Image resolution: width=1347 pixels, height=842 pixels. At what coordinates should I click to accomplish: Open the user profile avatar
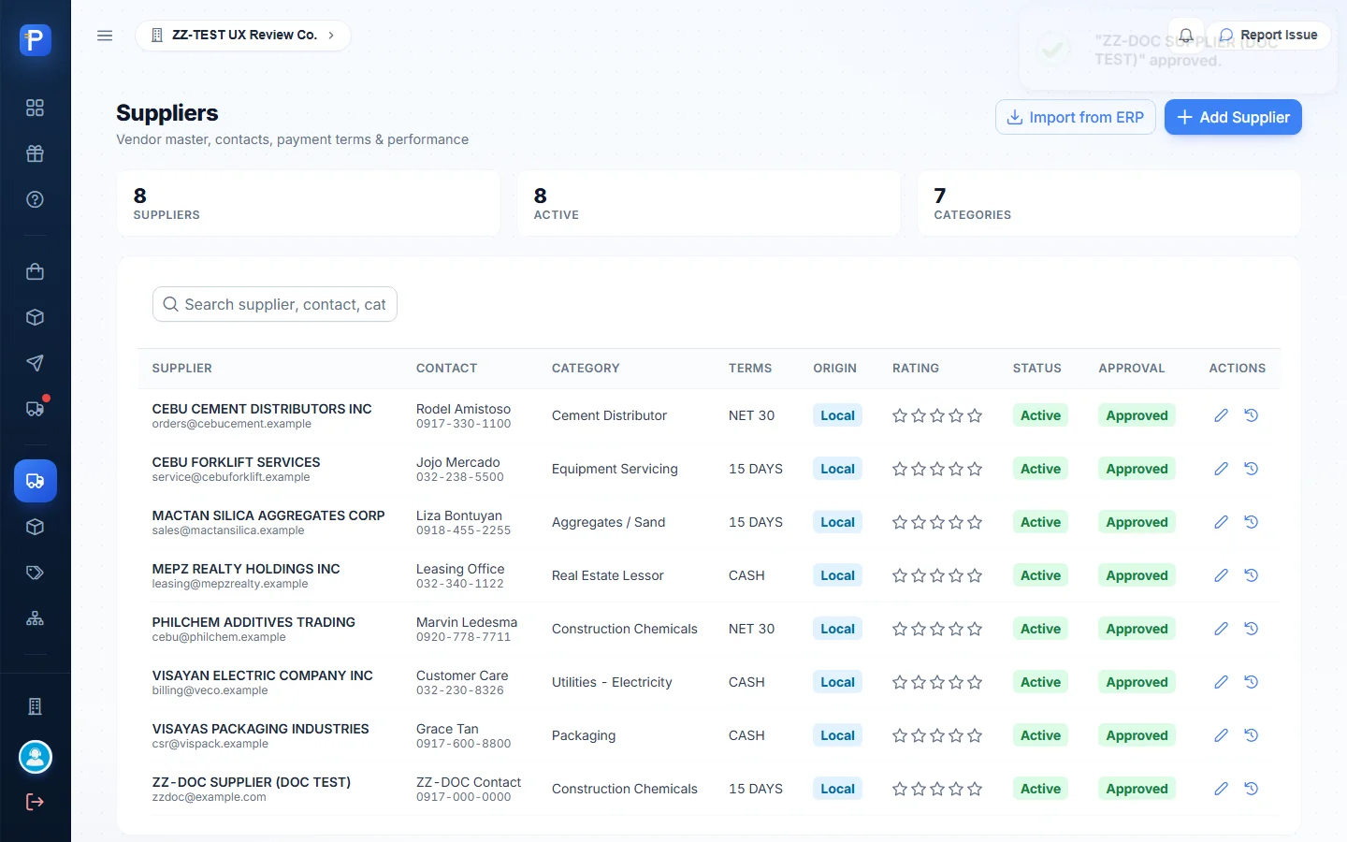pyautogui.click(x=36, y=757)
